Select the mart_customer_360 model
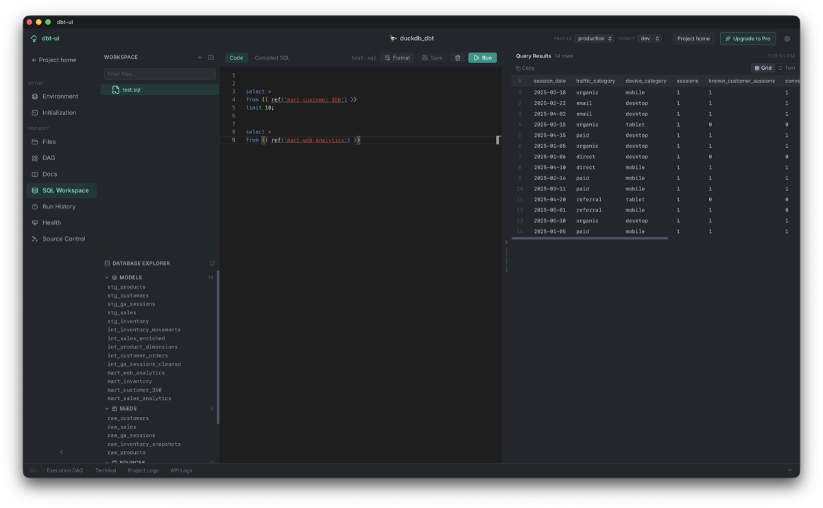 click(x=134, y=390)
